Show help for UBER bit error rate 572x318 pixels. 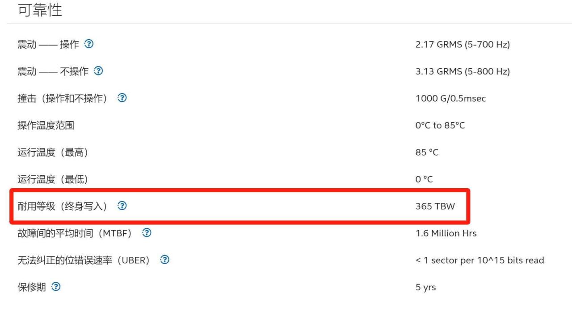tap(165, 260)
